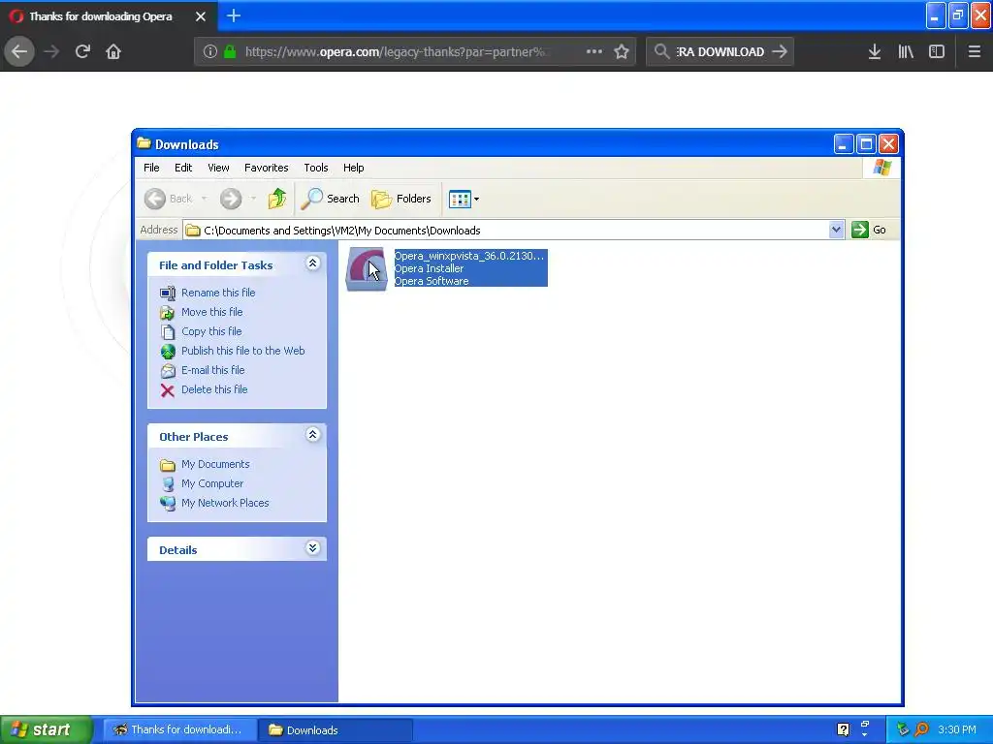Screen dimensions: 993x744
Task: Click the system clock showing 3:30 PM
Action: (957, 729)
